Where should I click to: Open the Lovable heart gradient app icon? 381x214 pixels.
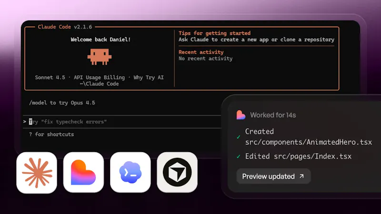[83, 173]
